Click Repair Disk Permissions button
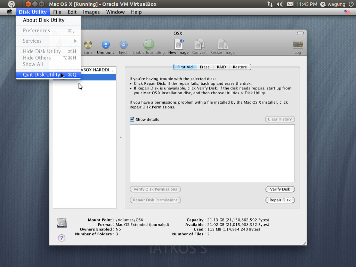 (155, 200)
